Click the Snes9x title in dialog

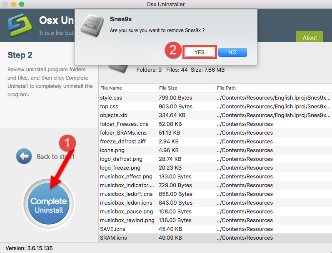pyautogui.click(x=121, y=19)
